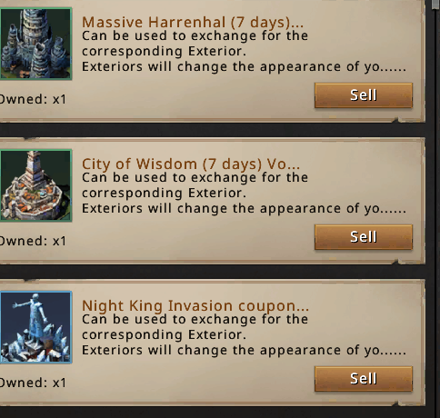Viewport: 440px width, 418px height.
Task: Click Owned x1 under the Night King icon
Action: click(33, 383)
